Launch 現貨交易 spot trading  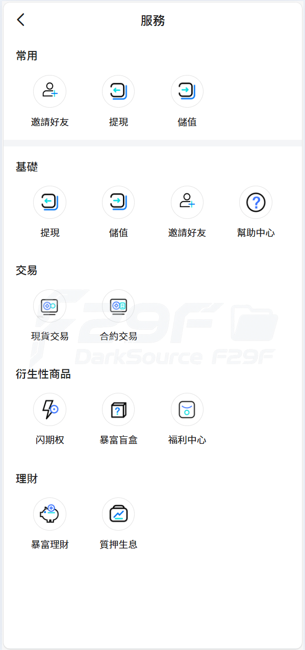[x=49, y=306]
